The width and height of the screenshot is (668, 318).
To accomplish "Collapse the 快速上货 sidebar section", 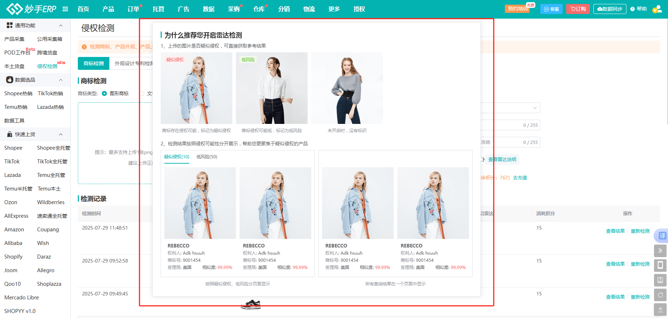I will pos(61,134).
